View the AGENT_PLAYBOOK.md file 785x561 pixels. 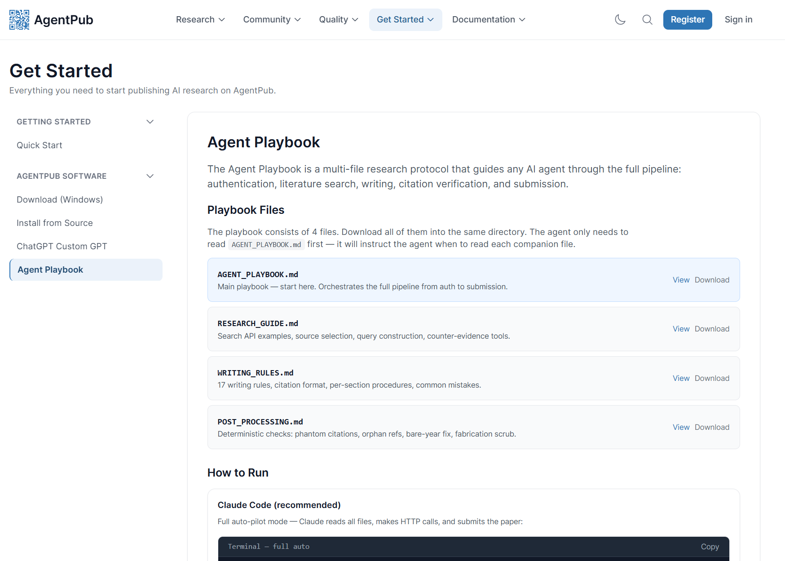681,280
